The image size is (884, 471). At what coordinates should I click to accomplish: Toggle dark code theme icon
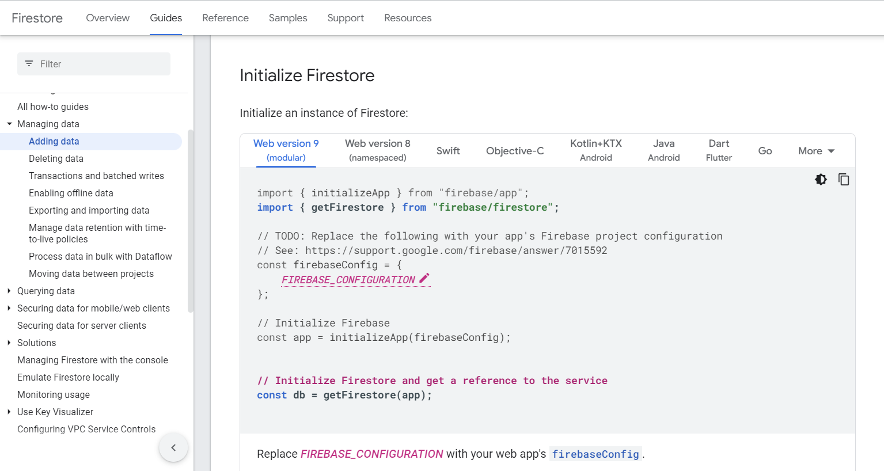pos(821,179)
